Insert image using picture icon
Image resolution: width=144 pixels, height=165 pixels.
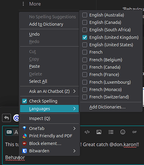coord(99,132)
